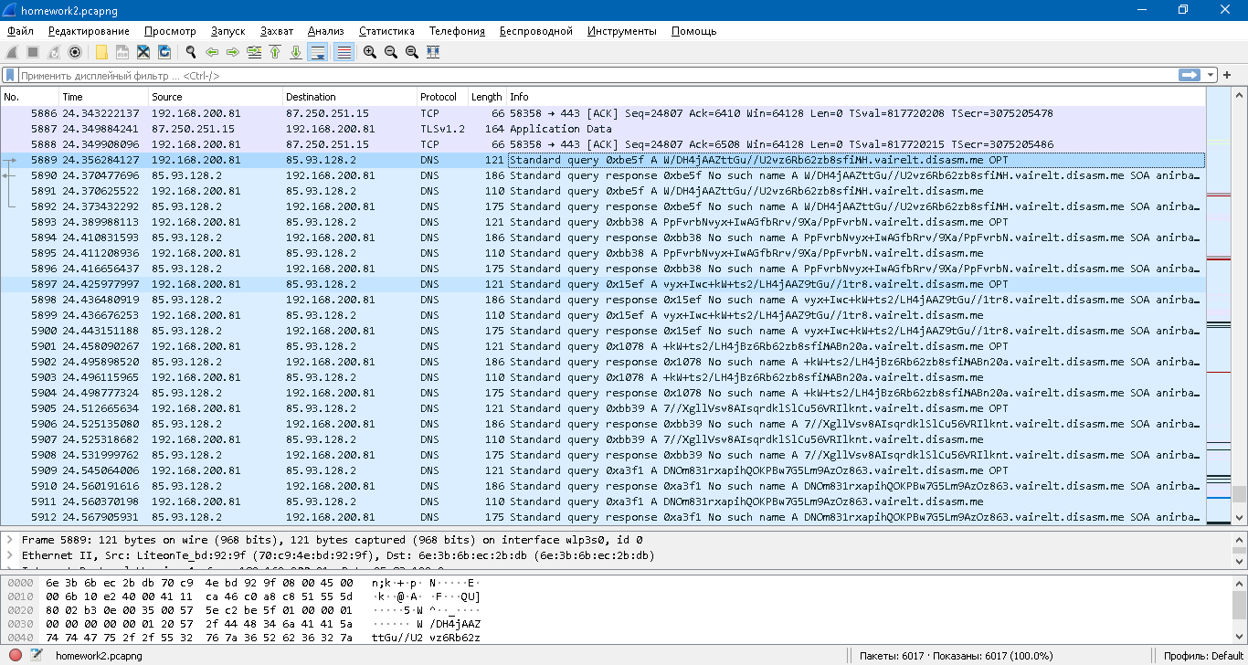Open the Редактирование menu
Viewport: 1248px width, 665px height.
point(90,31)
